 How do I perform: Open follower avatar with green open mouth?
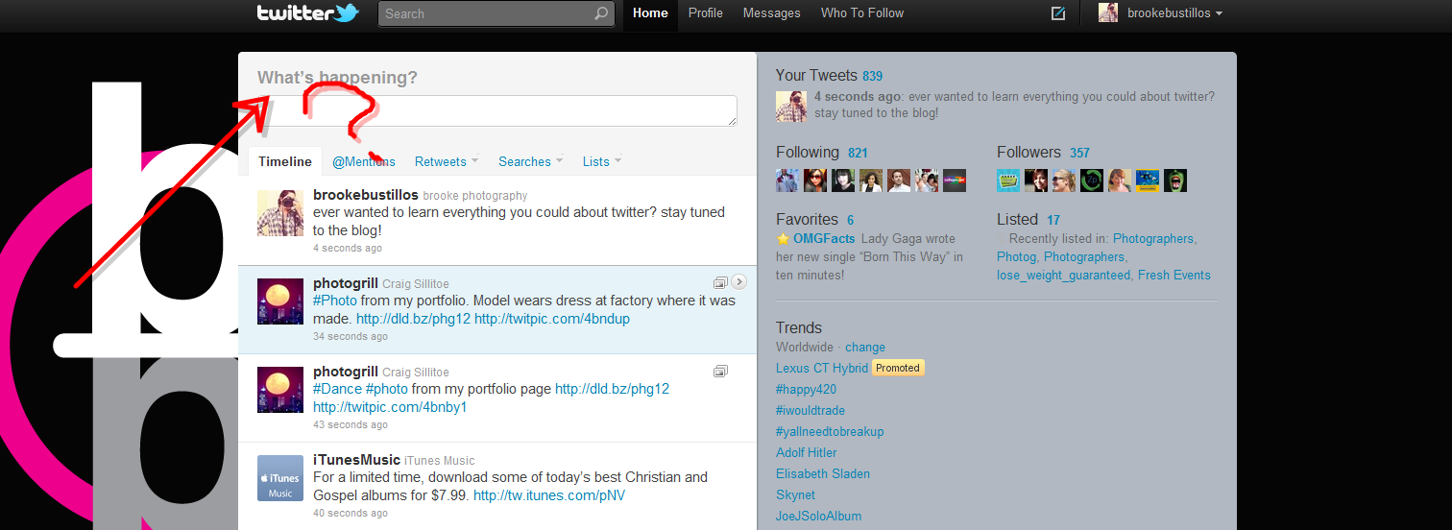[x=1175, y=181]
